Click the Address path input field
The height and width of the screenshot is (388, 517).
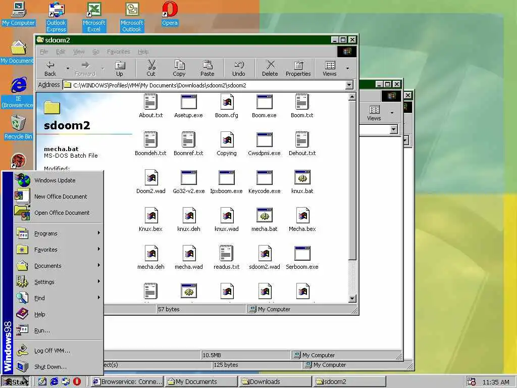[204, 85]
